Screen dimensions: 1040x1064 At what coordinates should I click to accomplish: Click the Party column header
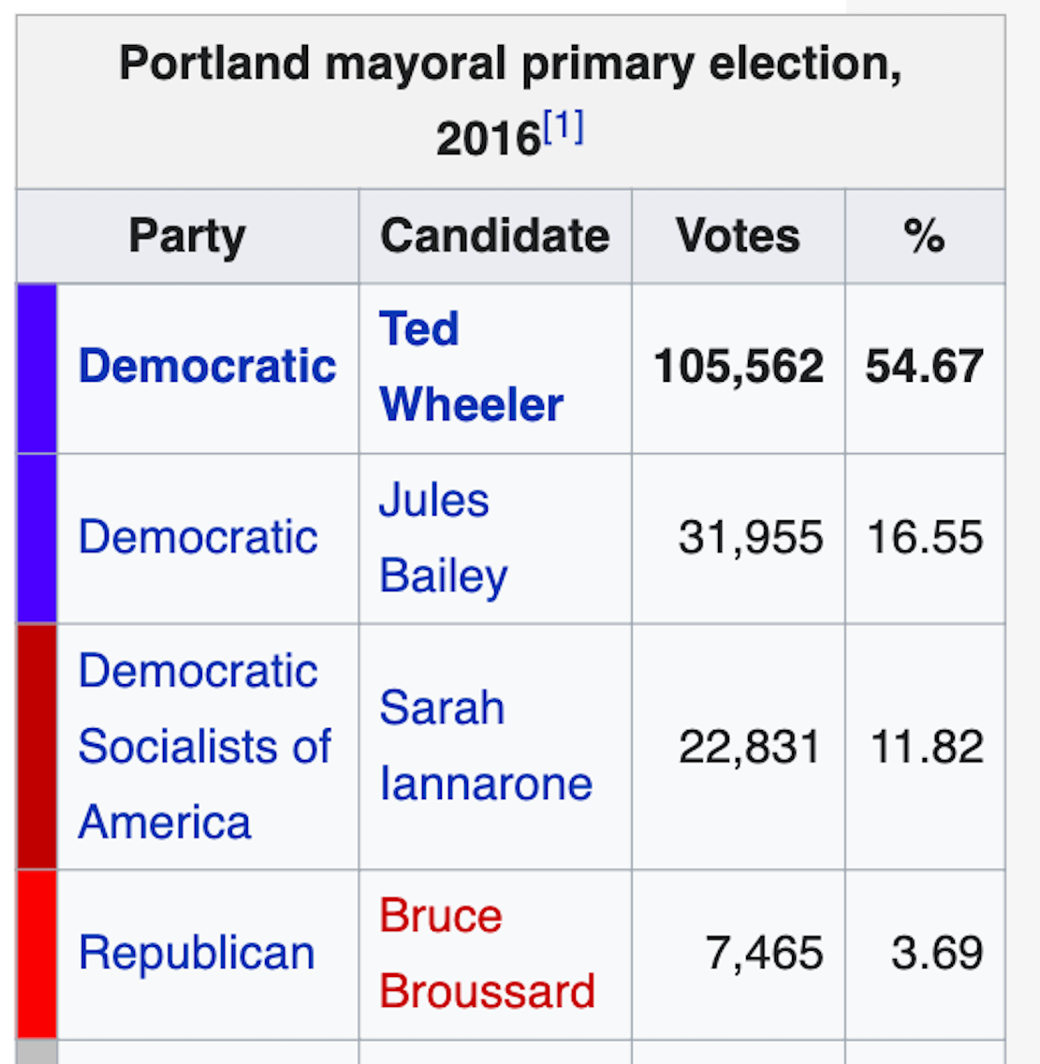click(x=187, y=236)
